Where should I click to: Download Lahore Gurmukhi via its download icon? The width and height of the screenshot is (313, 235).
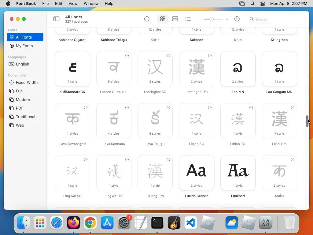coord(127,56)
